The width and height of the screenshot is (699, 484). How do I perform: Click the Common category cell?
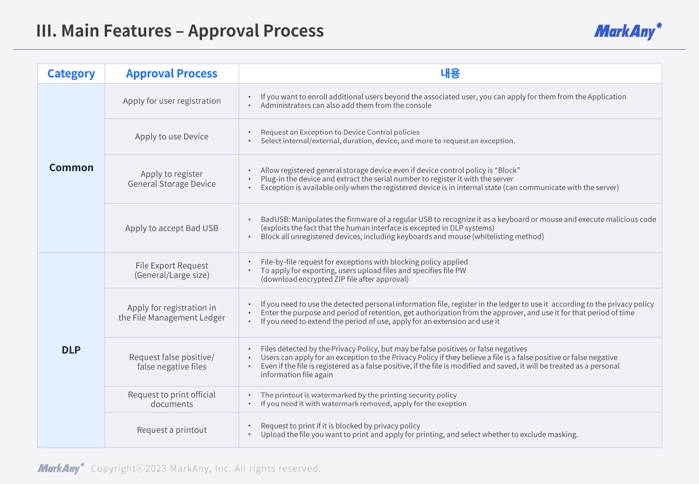click(71, 167)
